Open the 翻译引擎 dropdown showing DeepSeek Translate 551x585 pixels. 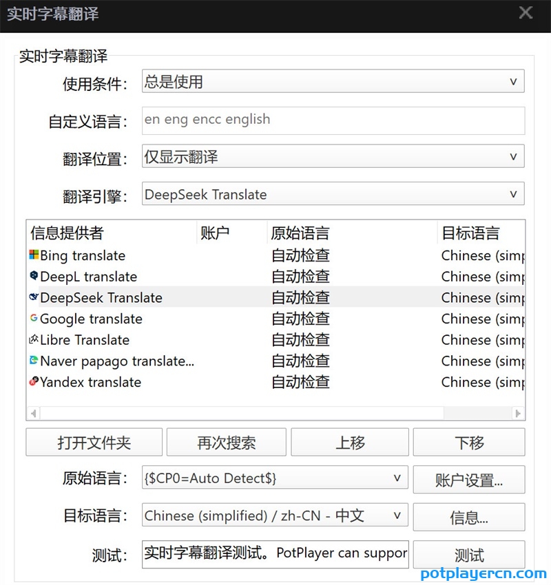(x=333, y=193)
